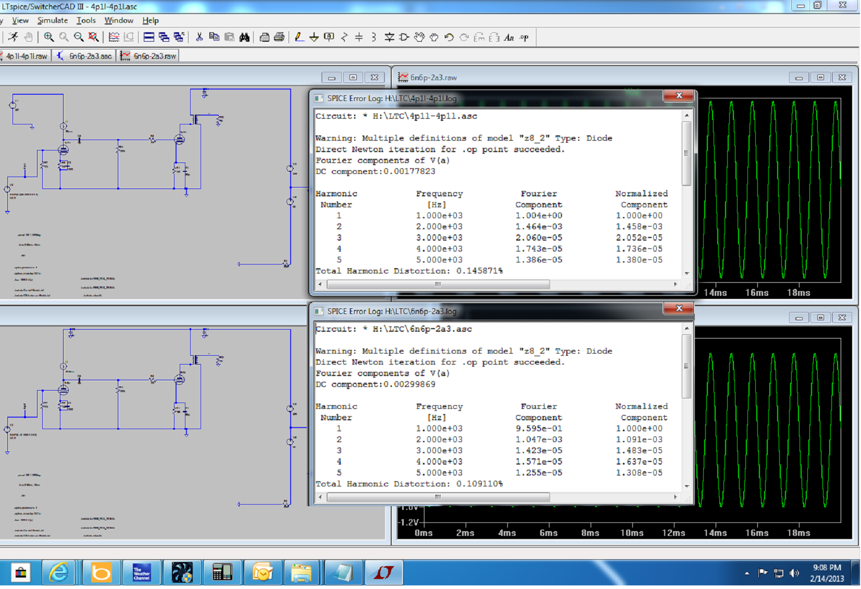The height and width of the screenshot is (589, 861).
Task: Maximize the 6n6p-2a3.raw waveform window
Action: (x=820, y=78)
